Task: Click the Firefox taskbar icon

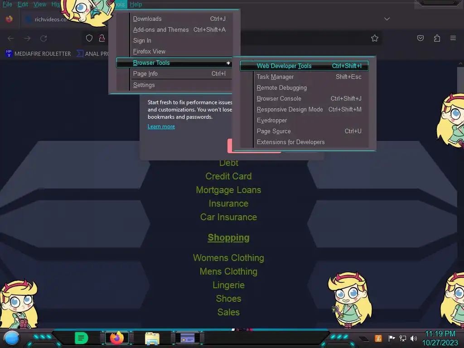Action: (117, 338)
